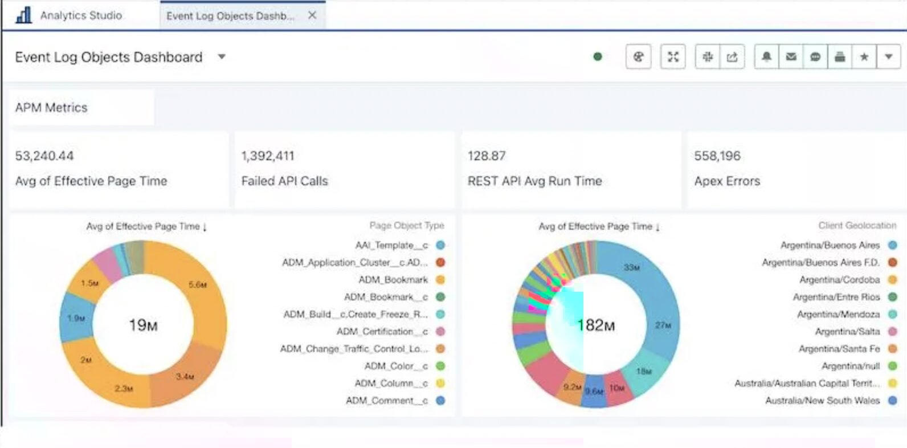Select ADM_Build__c.Create_Freeze_R... legend entry
This screenshot has width=907, height=448.
(364, 314)
